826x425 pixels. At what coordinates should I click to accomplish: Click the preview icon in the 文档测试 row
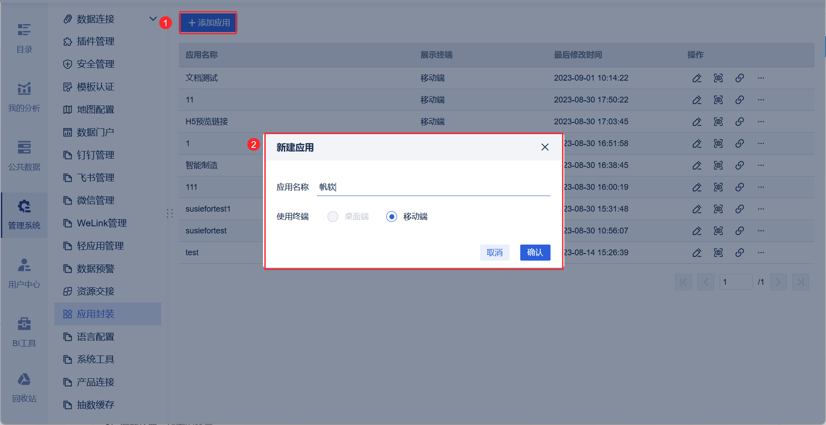click(x=718, y=78)
